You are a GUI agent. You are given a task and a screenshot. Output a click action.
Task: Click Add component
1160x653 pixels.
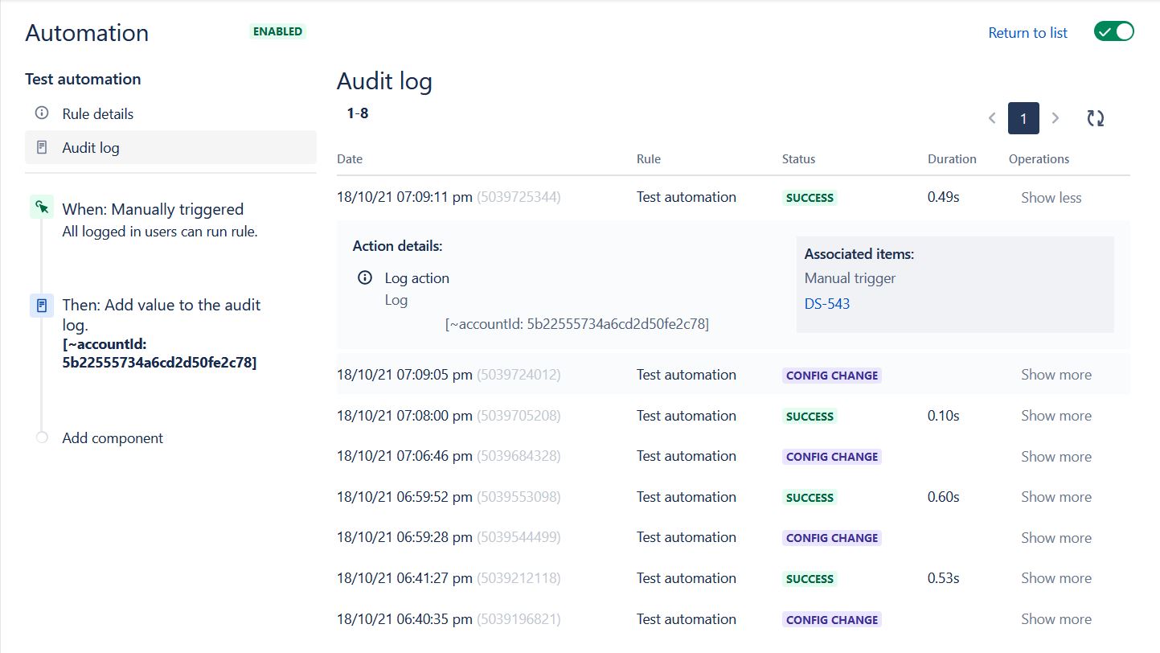tap(113, 438)
